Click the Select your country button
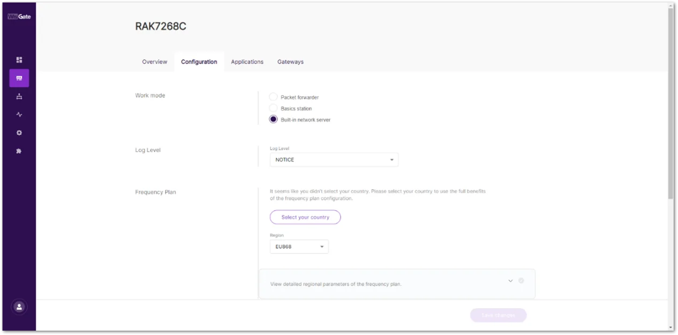This screenshot has height=335, width=678. point(305,217)
